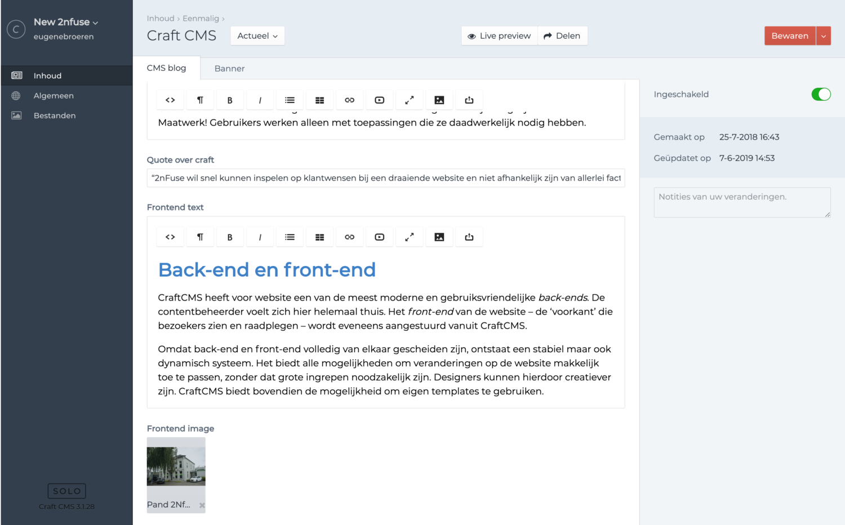Image resolution: width=845 pixels, height=525 pixels.
Task: Insert link in Frontend text editor
Action: pos(349,237)
